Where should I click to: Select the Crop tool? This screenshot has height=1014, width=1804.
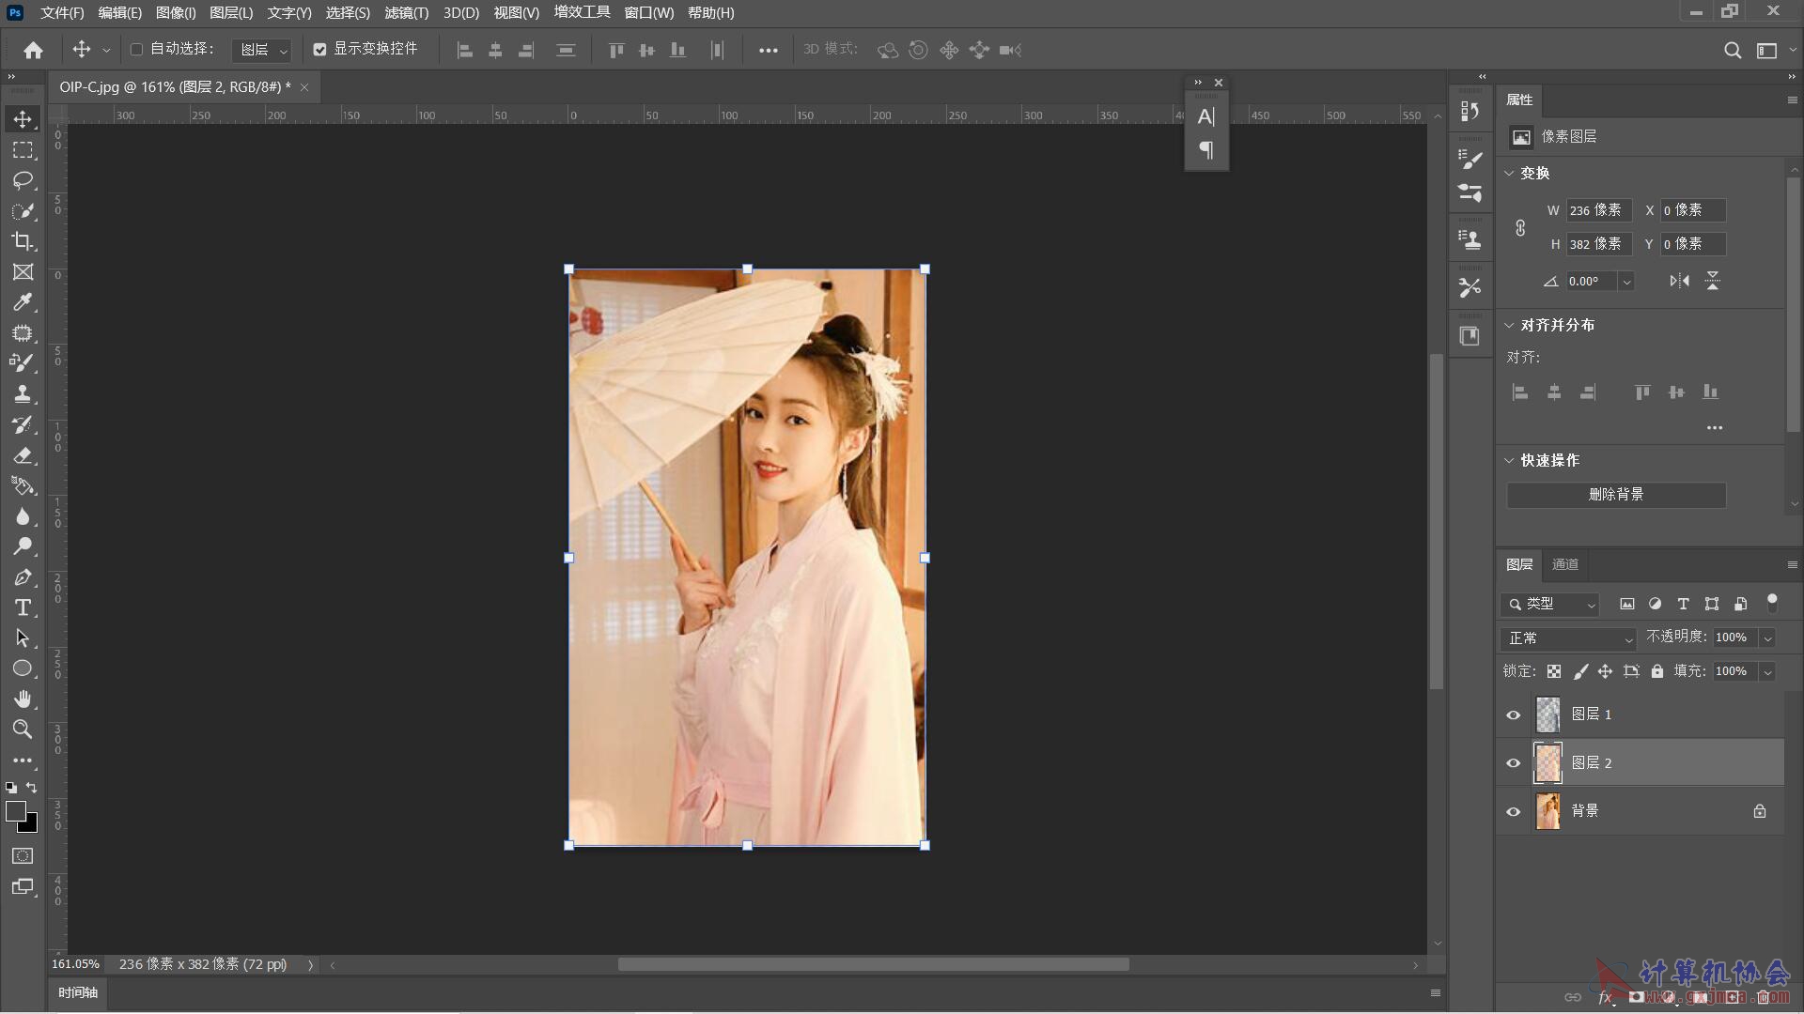tap(23, 241)
